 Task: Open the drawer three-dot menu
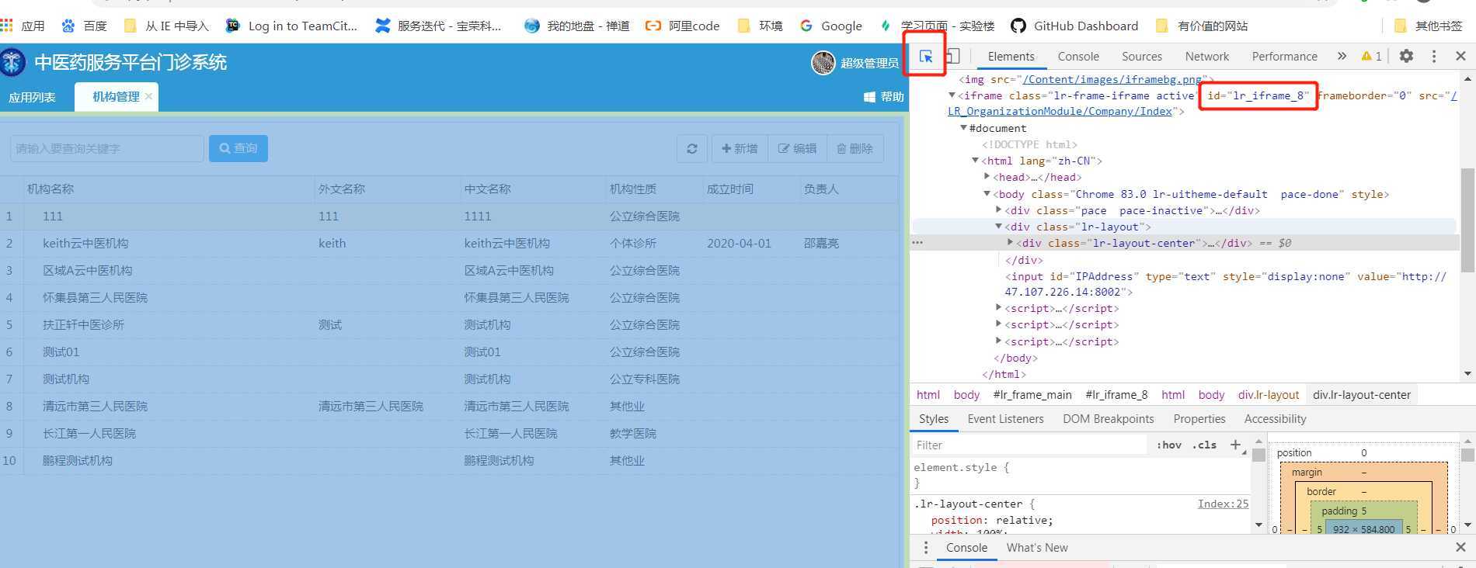pyautogui.click(x=925, y=548)
